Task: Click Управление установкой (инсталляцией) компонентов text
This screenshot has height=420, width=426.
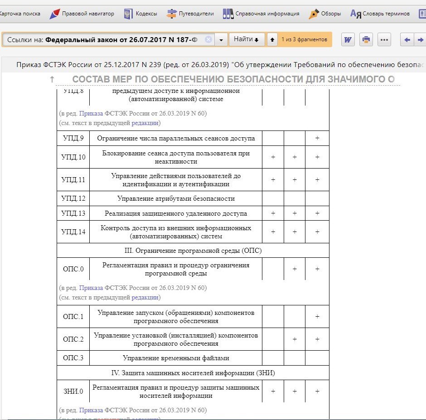Action: [176, 339]
